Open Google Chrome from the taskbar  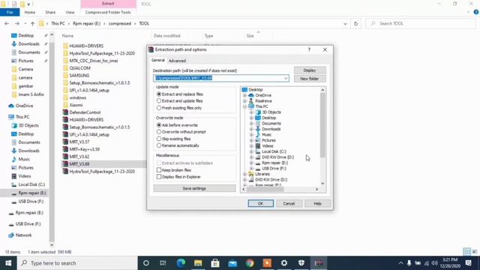250,263
